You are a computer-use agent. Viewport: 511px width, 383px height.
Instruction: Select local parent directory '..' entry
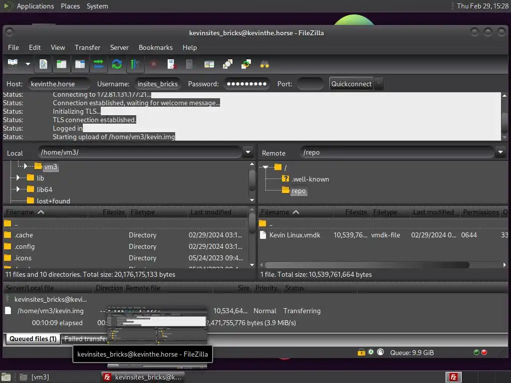[125, 224]
